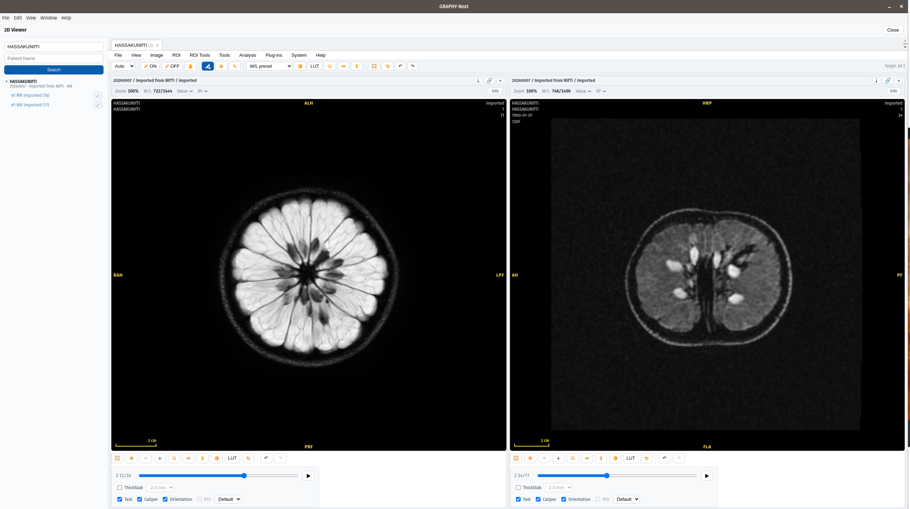
Task: Enable ThickSlab in right viewer
Action: point(518,488)
